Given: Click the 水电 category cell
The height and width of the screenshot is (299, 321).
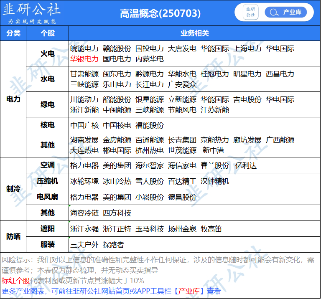Looking at the screenshot, I should (x=48, y=79).
